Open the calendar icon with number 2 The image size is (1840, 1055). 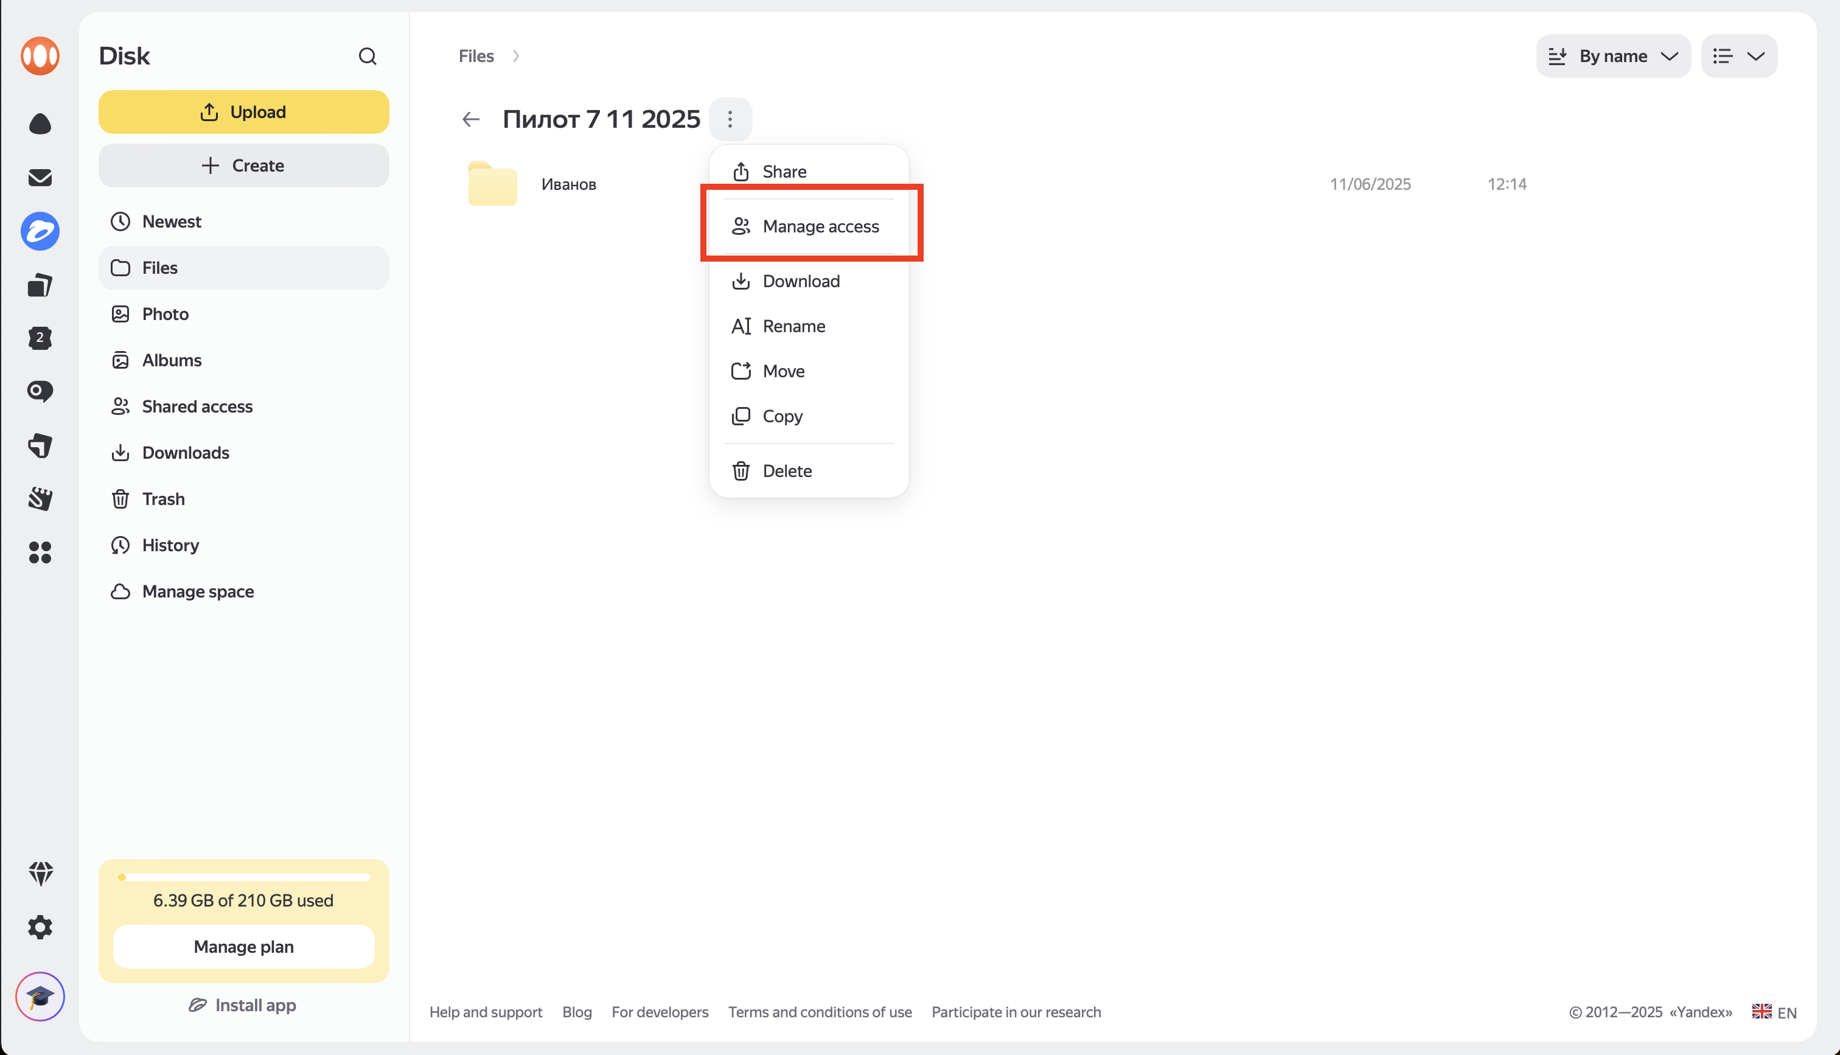point(40,338)
